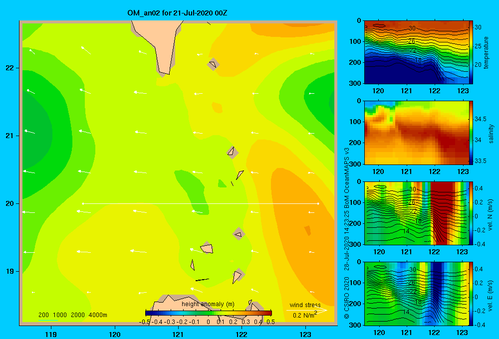Click 0.4 tick on vel. N color bar

[x=479, y=188]
